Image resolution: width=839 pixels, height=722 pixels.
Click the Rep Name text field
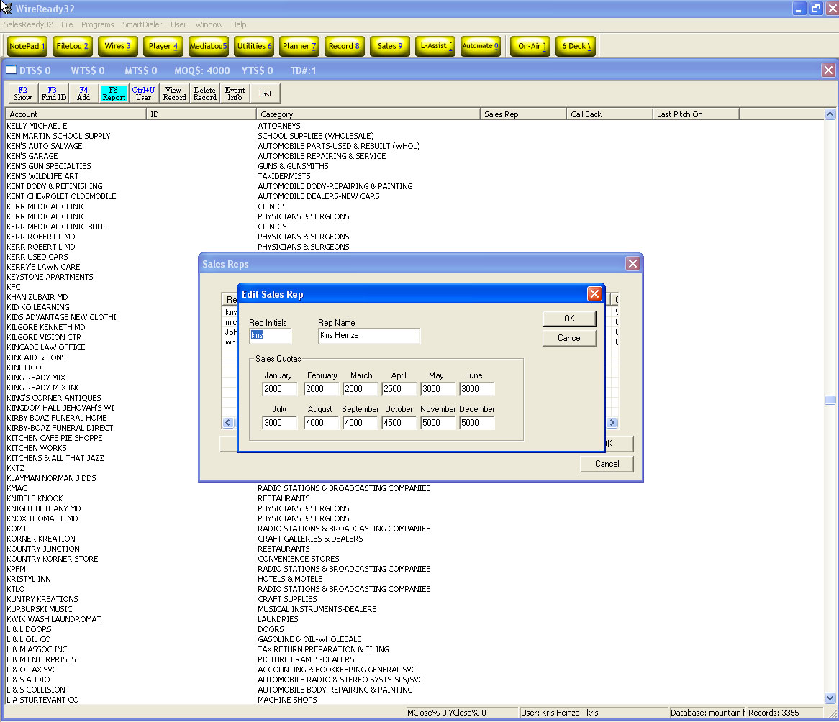pyautogui.click(x=368, y=336)
